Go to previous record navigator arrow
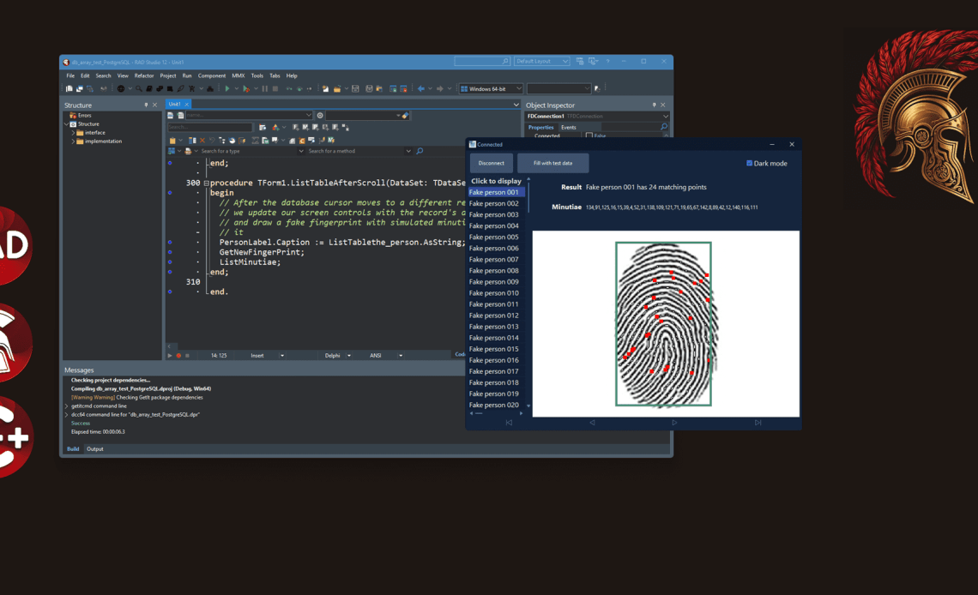 click(x=592, y=422)
